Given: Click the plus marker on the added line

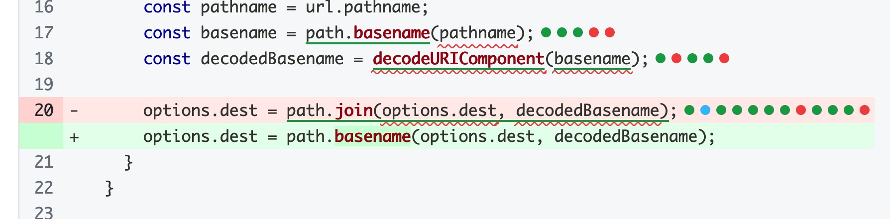Looking at the screenshot, I should click(x=74, y=136).
